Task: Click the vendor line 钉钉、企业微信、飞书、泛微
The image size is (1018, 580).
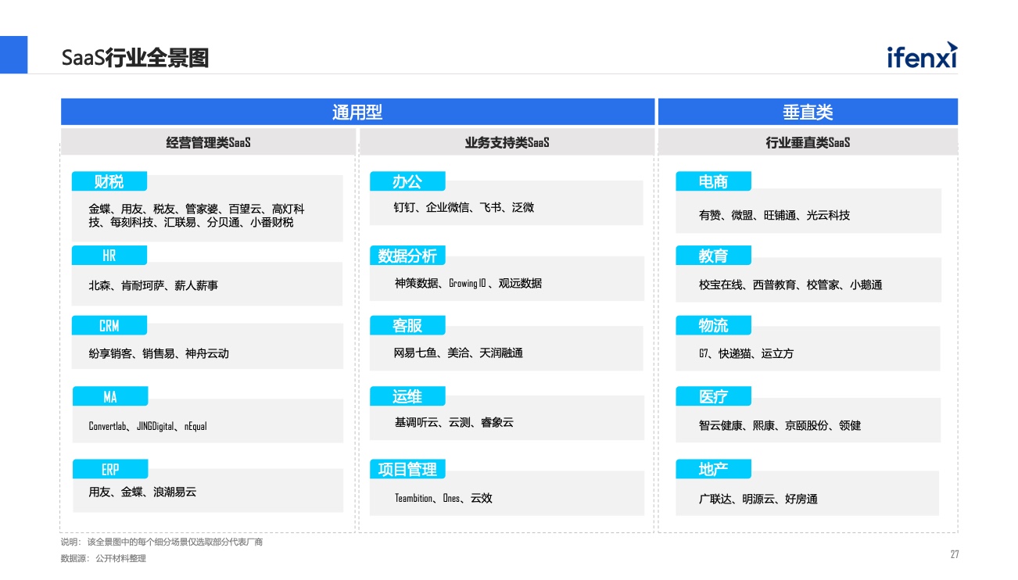Action: 464,207
